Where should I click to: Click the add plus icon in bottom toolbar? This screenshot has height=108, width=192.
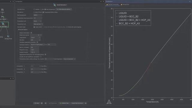point(86,103)
